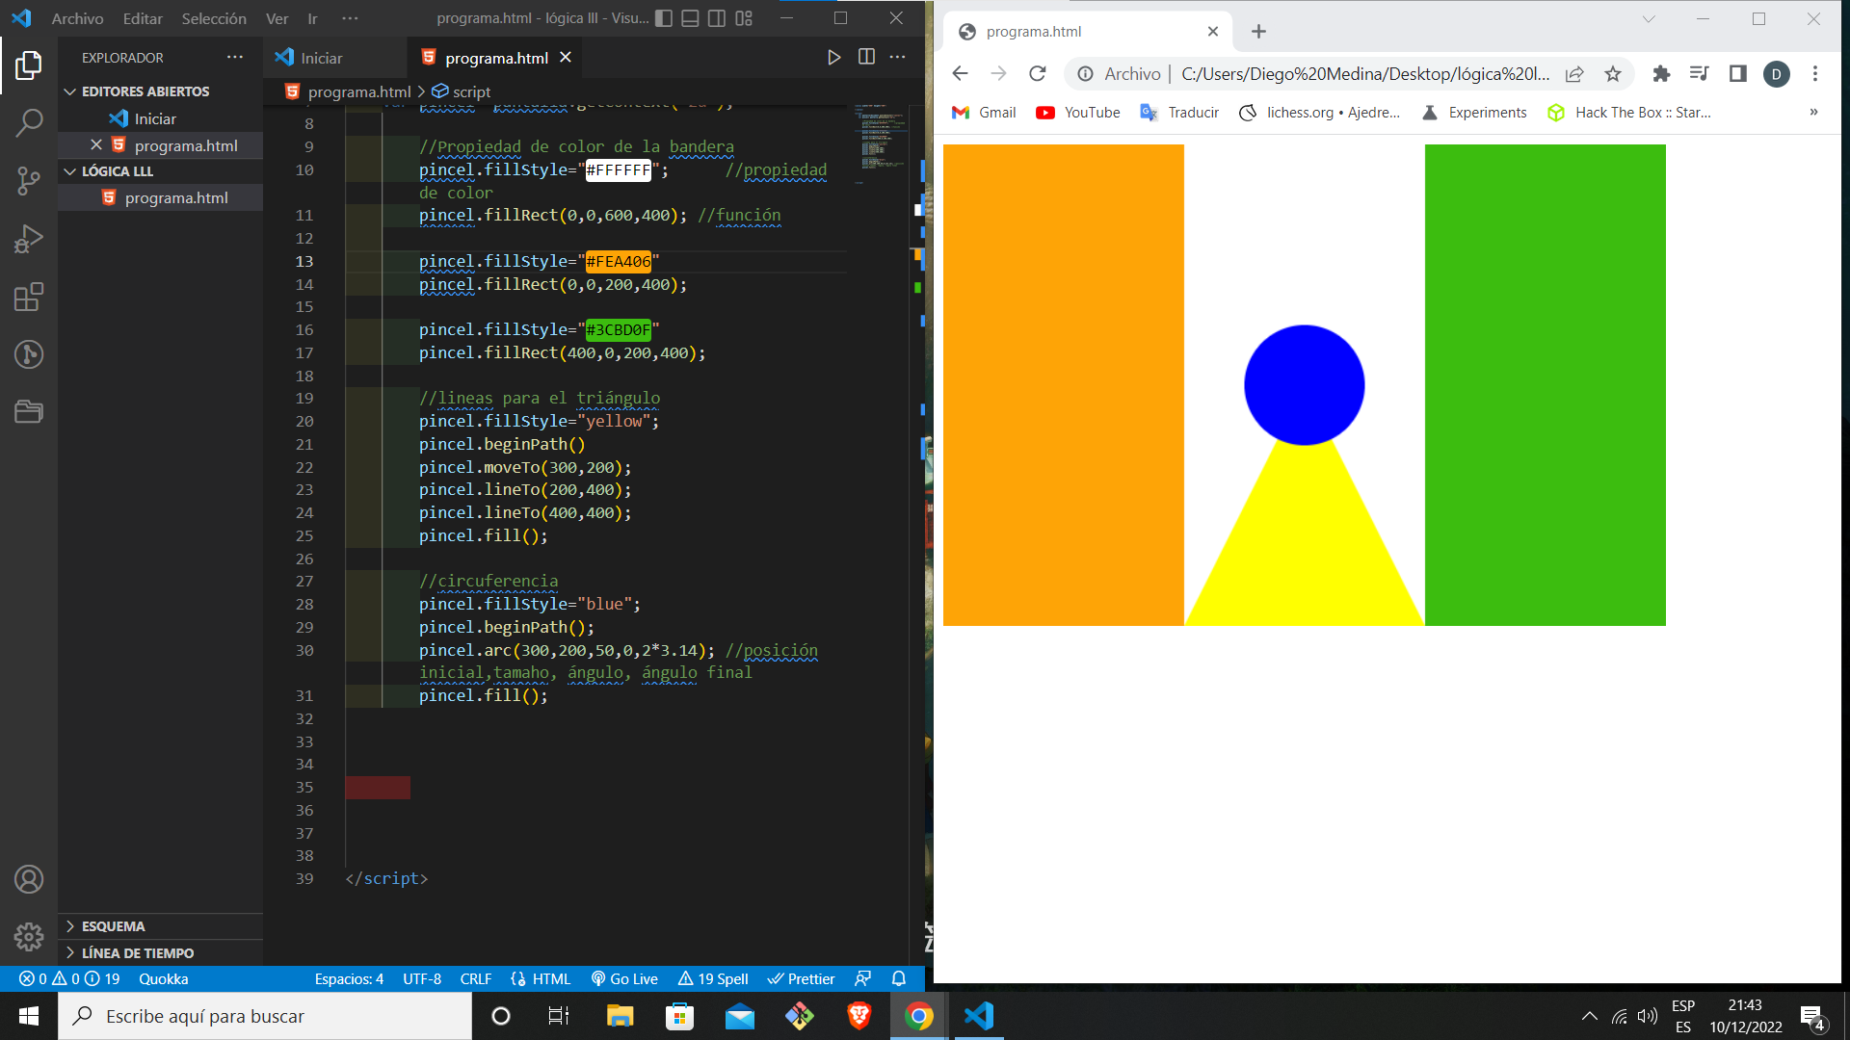This screenshot has width=1850, height=1040.
Task: Toggle Chrome side panel icon
Action: 1738,74
